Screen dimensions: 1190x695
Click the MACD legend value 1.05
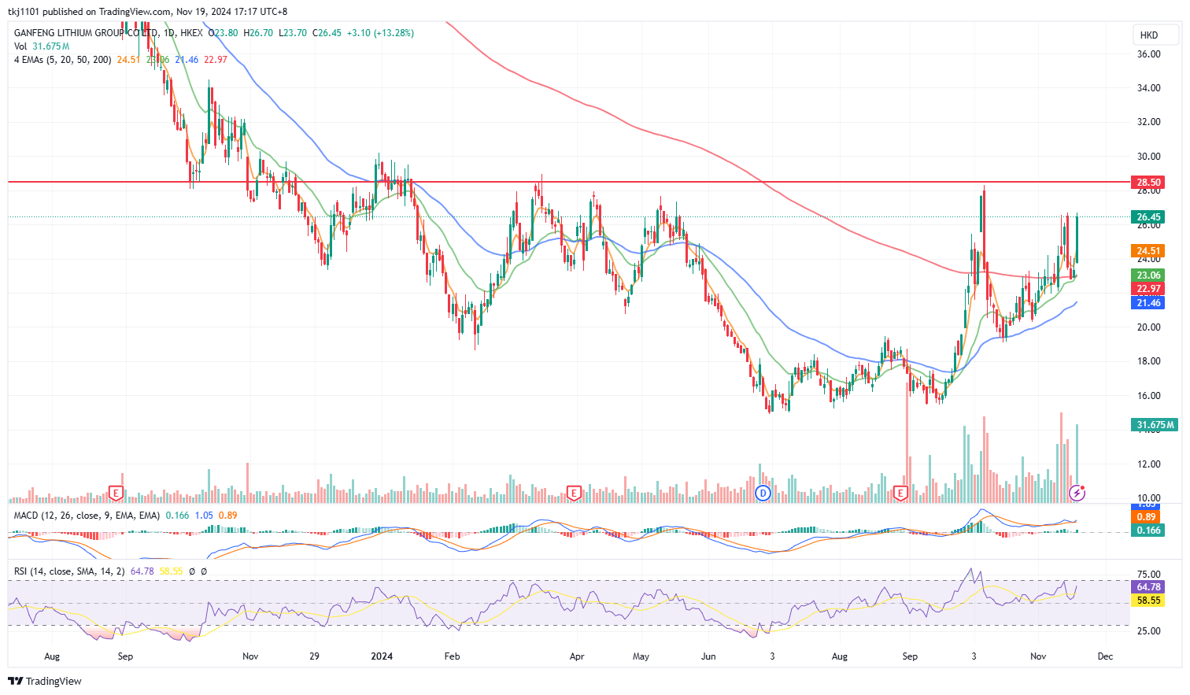click(204, 516)
